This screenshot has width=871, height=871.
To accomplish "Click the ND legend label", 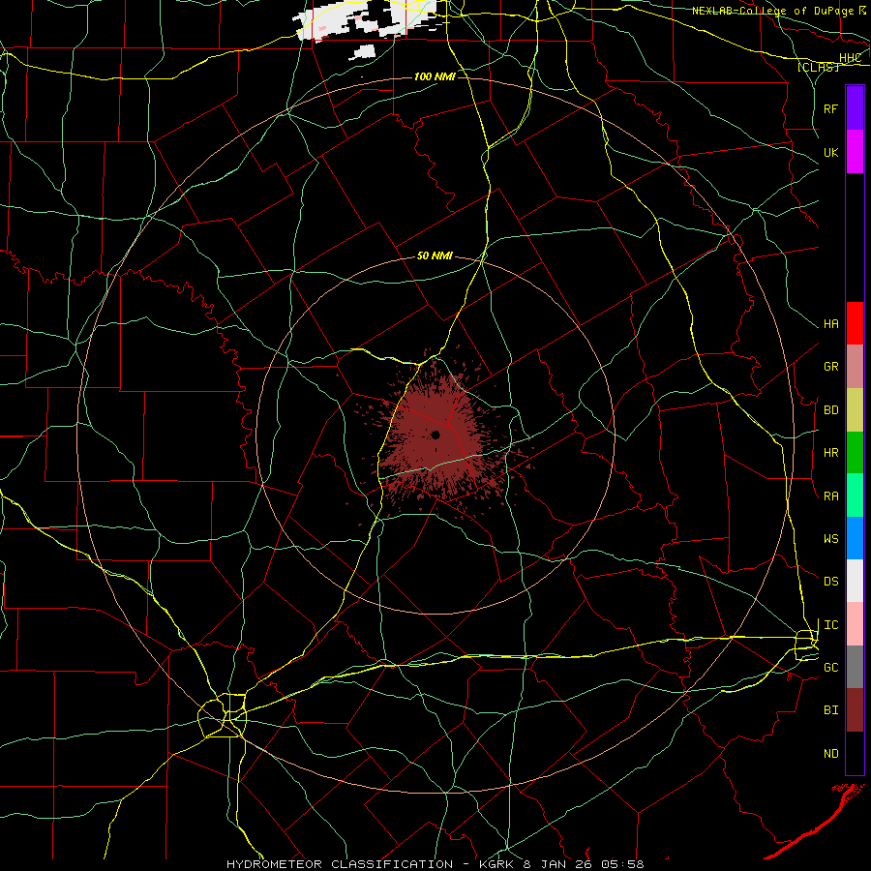I will 830,754.
